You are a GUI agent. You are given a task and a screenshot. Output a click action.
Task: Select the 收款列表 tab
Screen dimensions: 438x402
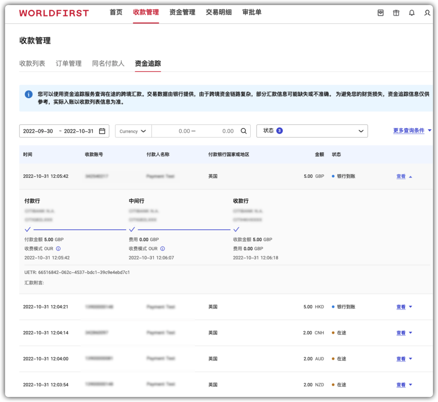(32, 64)
